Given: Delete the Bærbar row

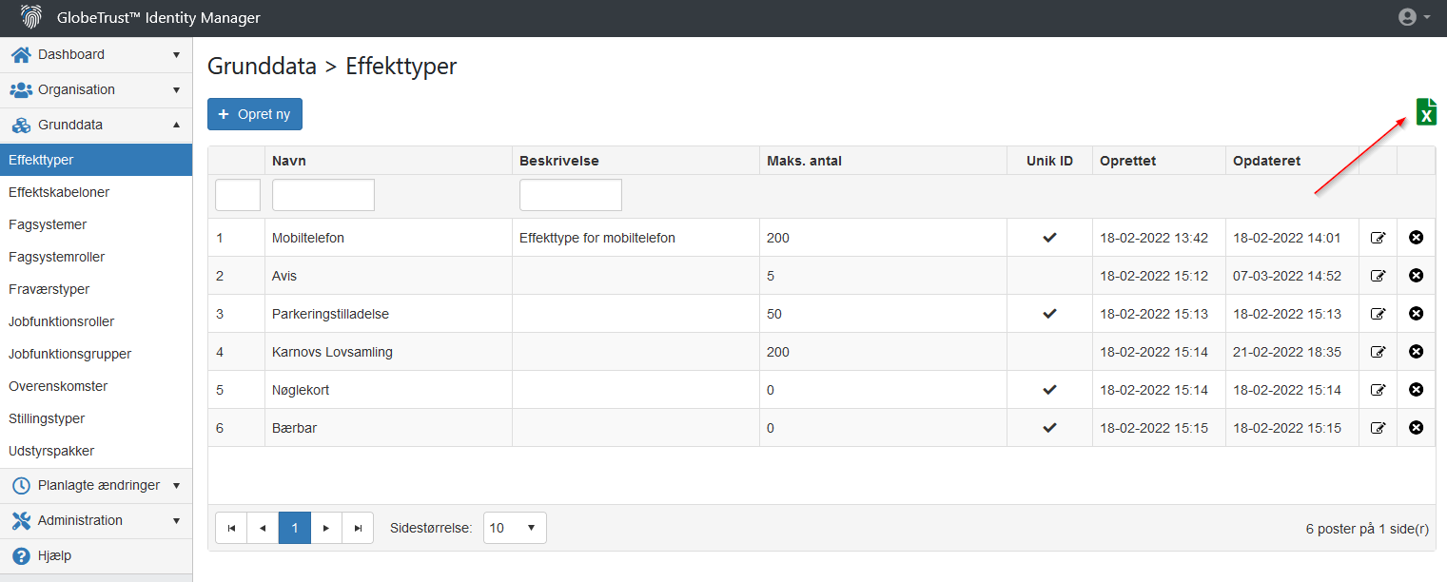Looking at the screenshot, I should coord(1416,427).
